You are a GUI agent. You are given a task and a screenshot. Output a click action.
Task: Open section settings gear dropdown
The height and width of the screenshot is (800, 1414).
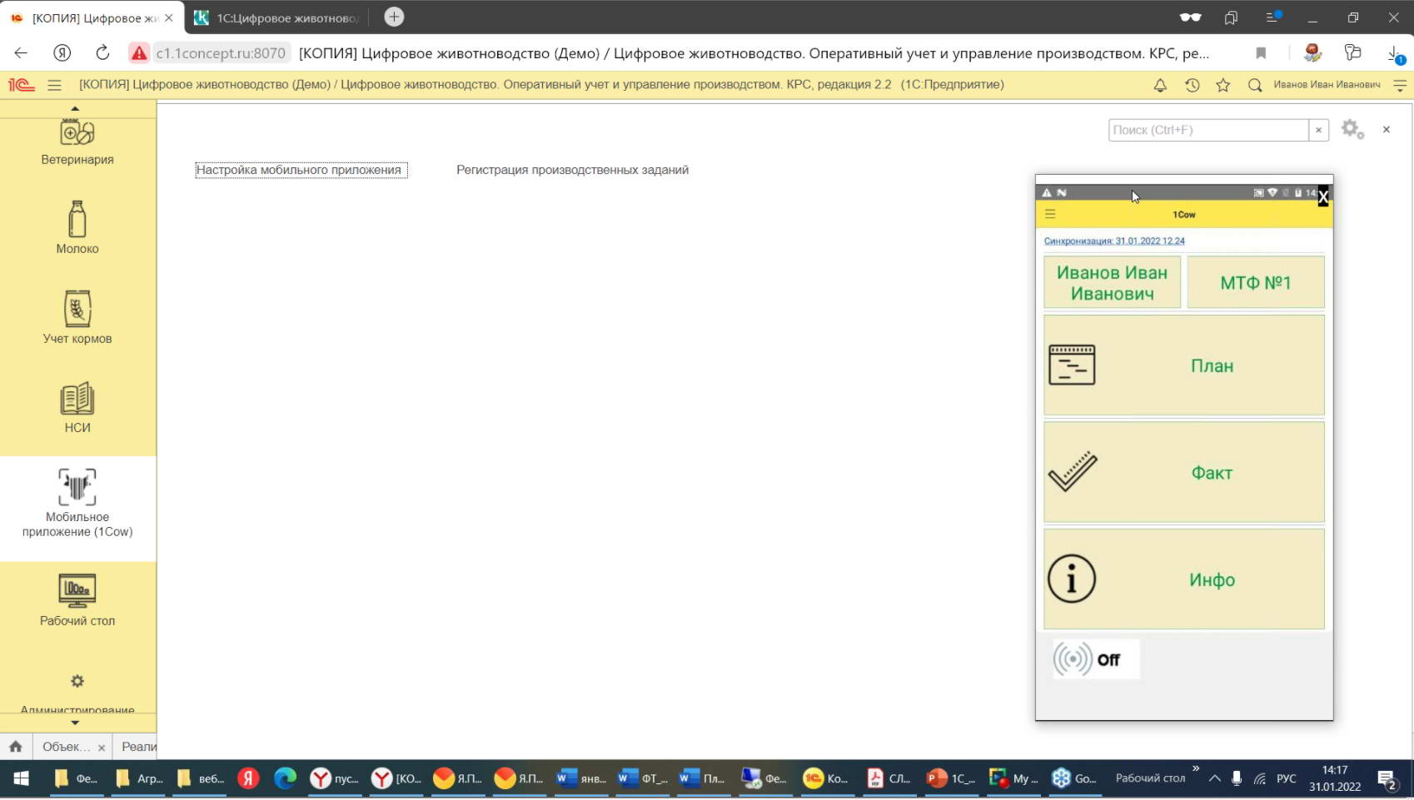(x=1352, y=130)
